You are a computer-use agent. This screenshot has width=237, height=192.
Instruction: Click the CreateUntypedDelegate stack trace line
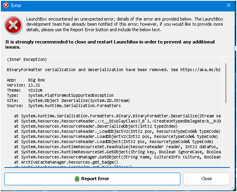pos(117,121)
